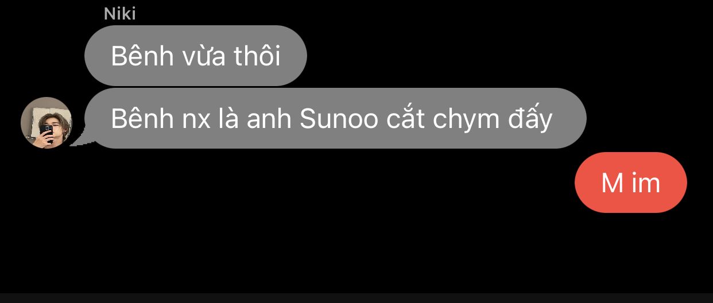The width and height of the screenshot is (713, 303).
Task: Select the message bubble mentioning Sunoo
Action: pos(335,118)
